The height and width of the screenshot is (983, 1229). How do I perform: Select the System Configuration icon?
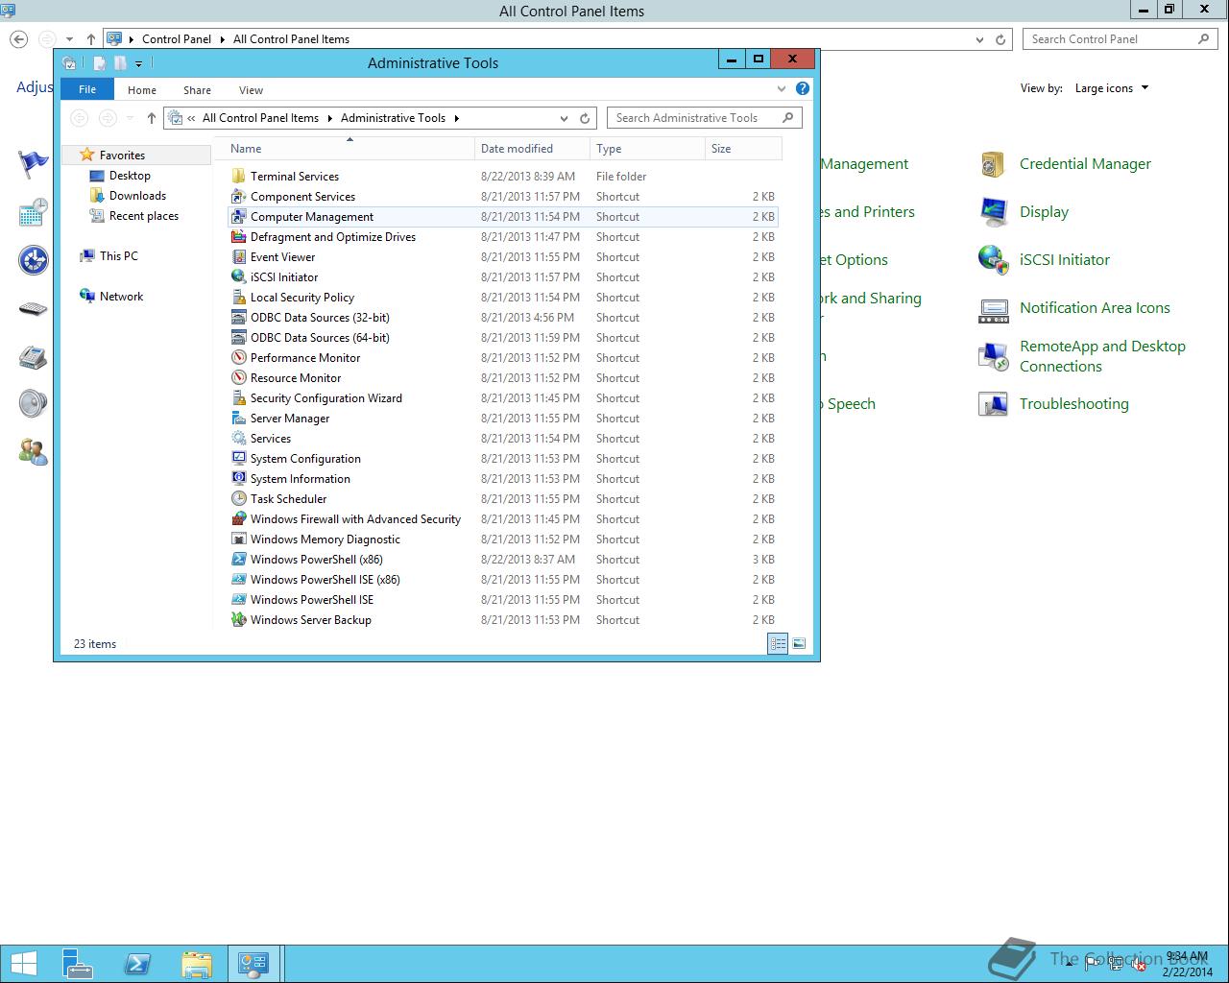238,459
